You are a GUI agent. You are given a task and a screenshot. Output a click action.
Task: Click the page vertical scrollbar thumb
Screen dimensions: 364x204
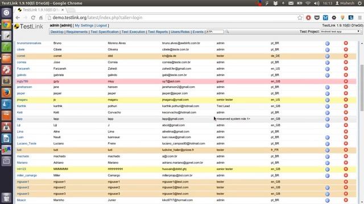(362, 88)
